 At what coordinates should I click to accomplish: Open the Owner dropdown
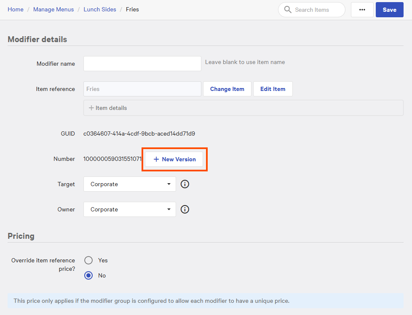pyautogui.click(x=129, y=209)
